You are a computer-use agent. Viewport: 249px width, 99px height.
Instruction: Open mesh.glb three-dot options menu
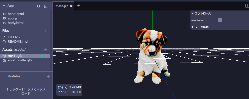pyautogui.click(x=46, y=56)
